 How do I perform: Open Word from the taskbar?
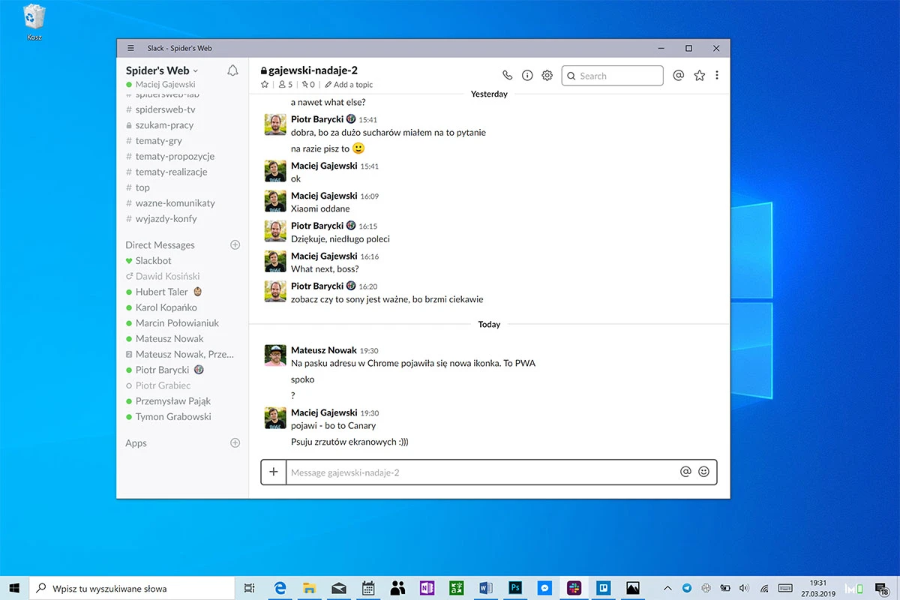485,588
